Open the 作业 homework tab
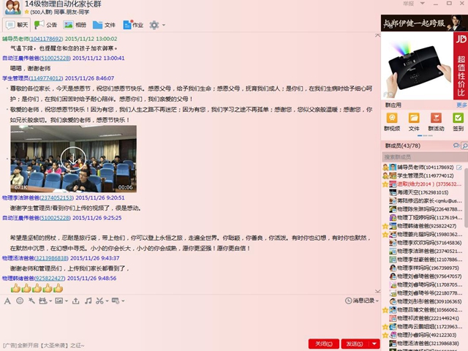Viewport: 468px width, 351px height. point(132,25)
